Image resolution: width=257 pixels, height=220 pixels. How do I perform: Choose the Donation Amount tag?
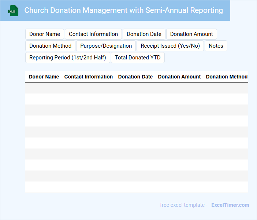(x=191, y=34)
